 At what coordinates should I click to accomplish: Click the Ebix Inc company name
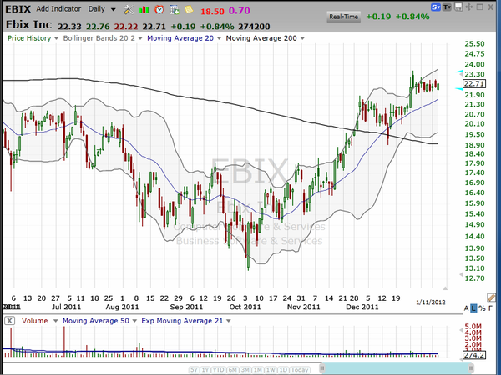28,25
